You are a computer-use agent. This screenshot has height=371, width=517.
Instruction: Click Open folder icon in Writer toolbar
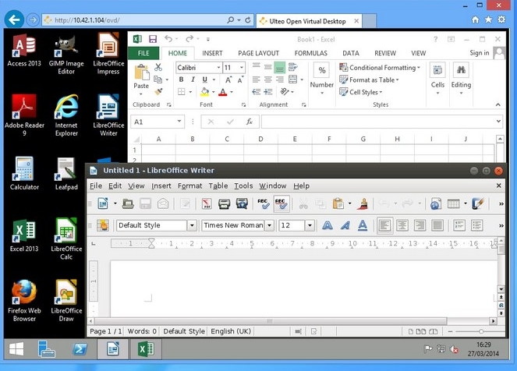[x=128, y=204]
